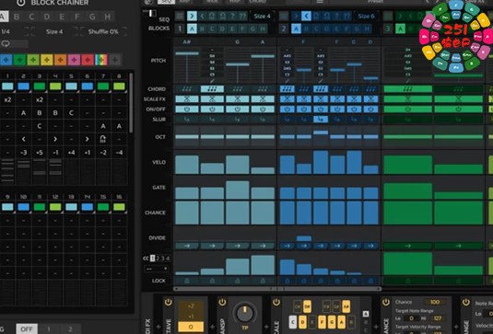Toggle the TRANSP module power button
The width and height of the screenshot is (493, 334).
pos(222,303)
